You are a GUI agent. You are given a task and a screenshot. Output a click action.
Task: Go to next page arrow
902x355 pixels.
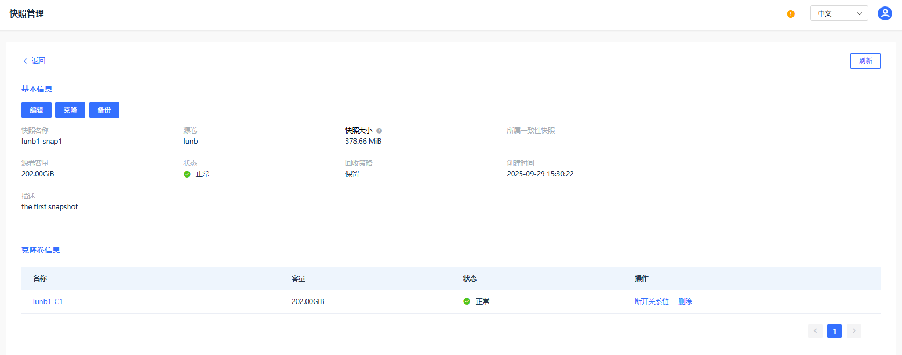[854, 331]
